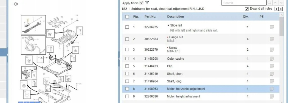The height and width of the screenshot is (103, 288).
Task: Sort by the Fig. column header
Action: click(x=136, y=17)
